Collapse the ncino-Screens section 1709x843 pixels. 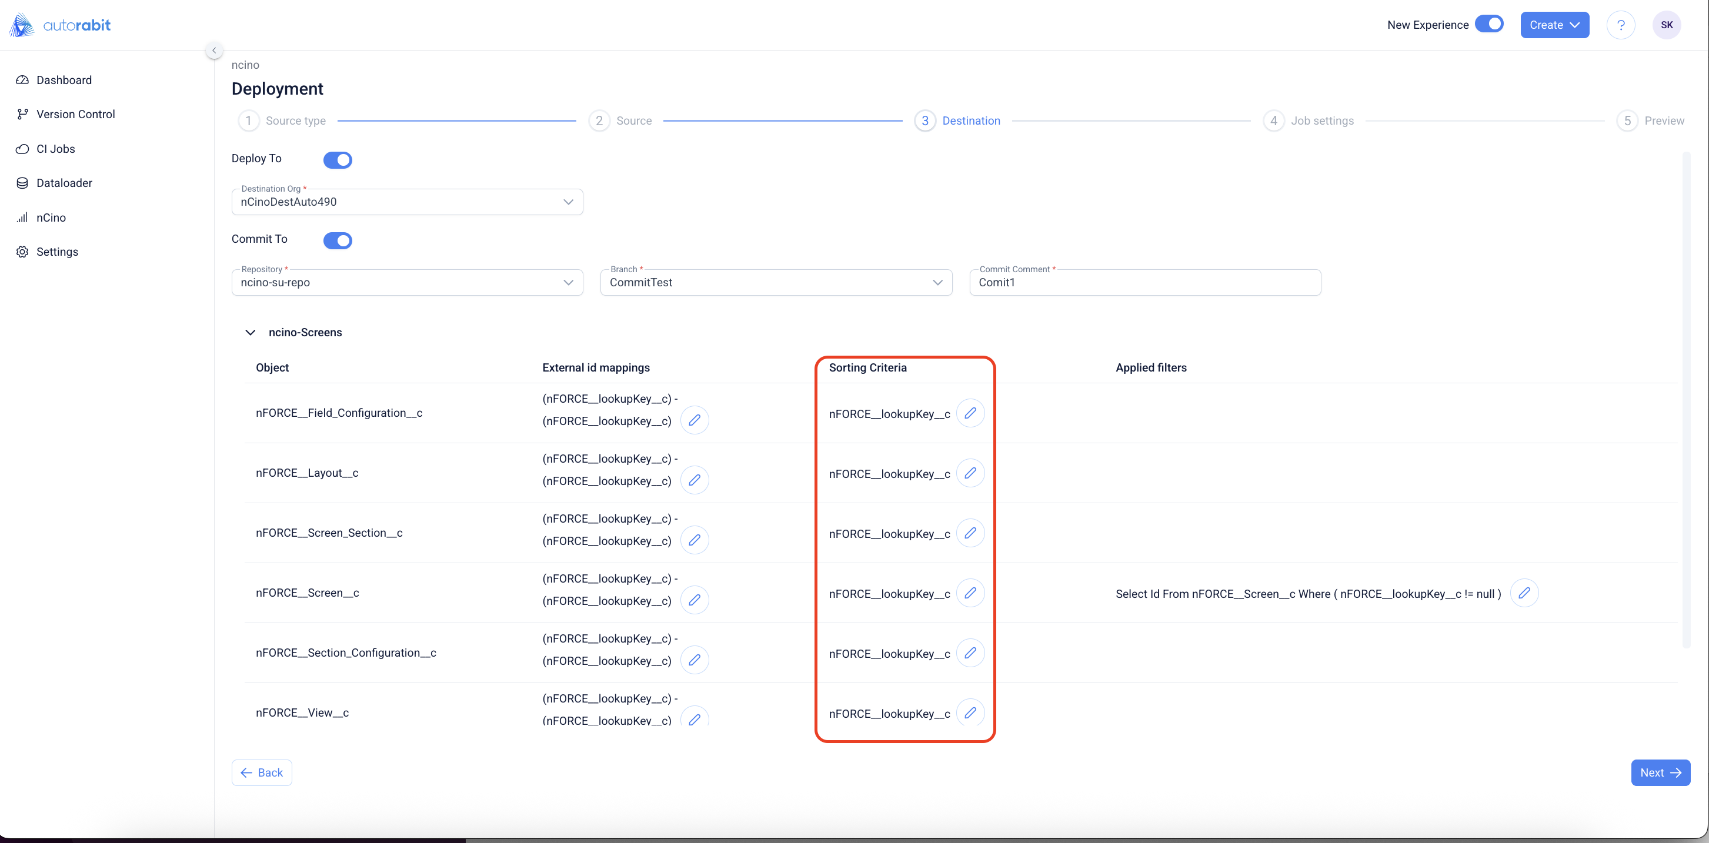pyautogui.click(x=250, y=332)
